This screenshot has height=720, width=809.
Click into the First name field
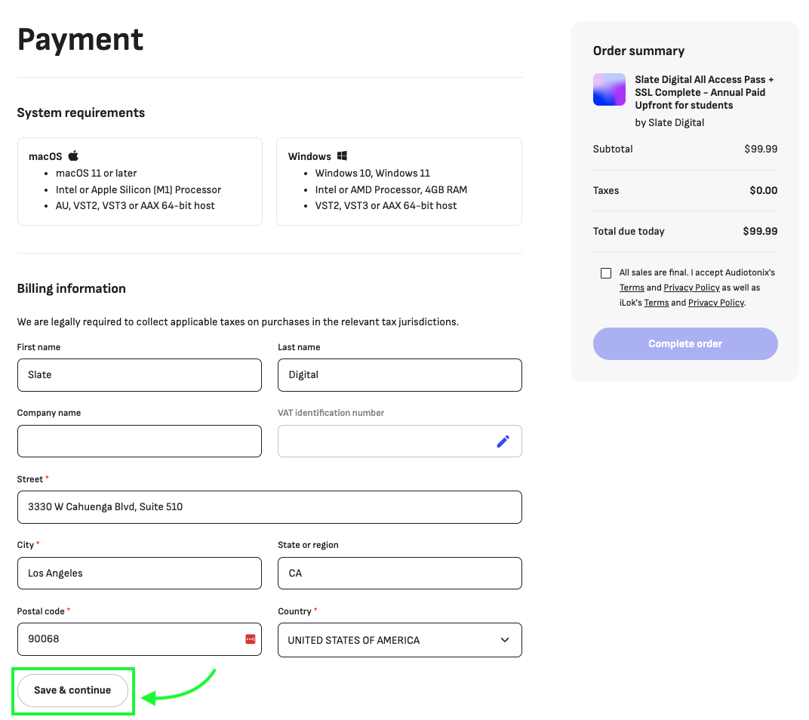[x=140, y=375]
